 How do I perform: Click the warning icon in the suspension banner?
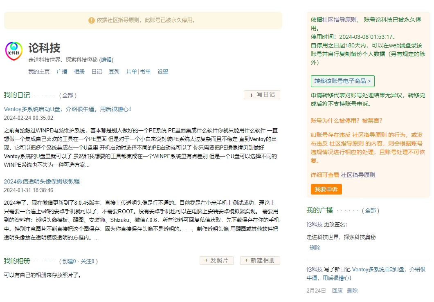(x=91, y=20)
